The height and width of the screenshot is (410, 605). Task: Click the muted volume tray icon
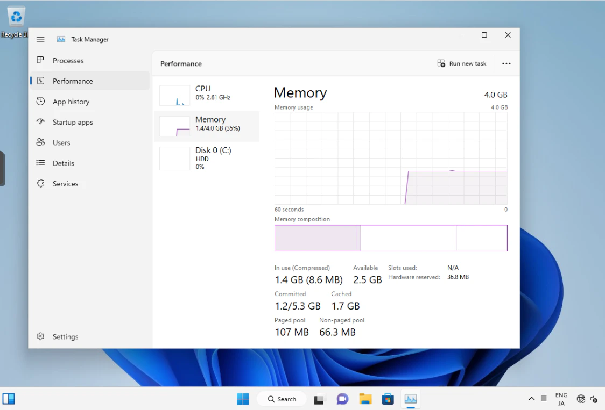click(594, 399)
